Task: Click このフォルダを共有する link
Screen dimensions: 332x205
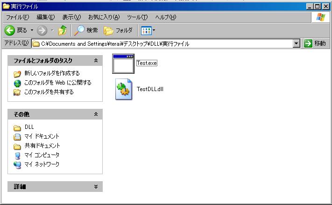Action: [49, 92]
